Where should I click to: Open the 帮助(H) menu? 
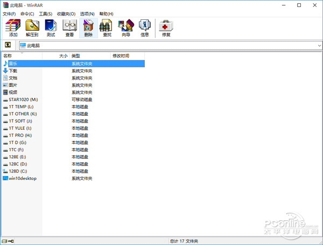click(106, 14)
